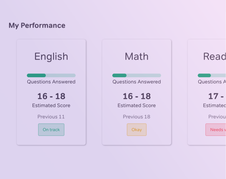Click the On track status badge
The height and width of the screenshot is (179, 226).
pos(51,129)
